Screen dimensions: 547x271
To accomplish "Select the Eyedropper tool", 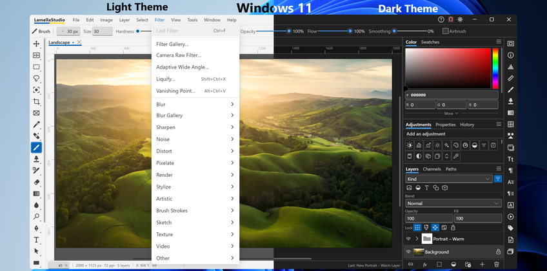I will pyautogui.click(x=36, y=125).
